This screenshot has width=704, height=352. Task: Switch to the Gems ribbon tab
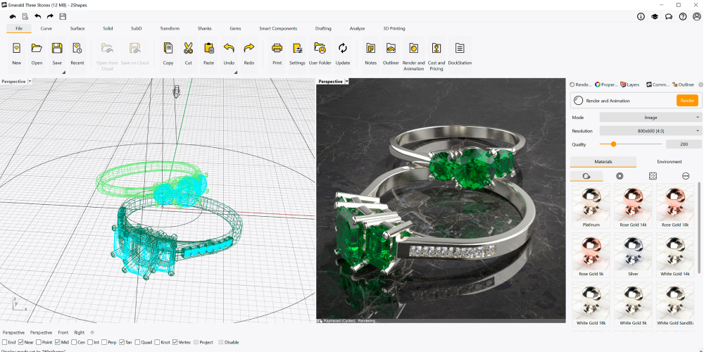pyautogui.click(x=235, y=28)
